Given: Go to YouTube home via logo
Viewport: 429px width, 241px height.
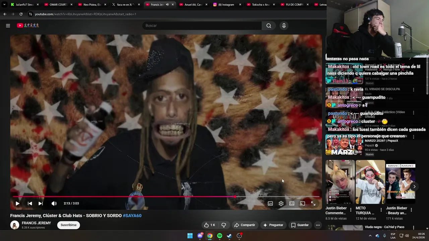Looking at the screenshot, I should [28, 25].
